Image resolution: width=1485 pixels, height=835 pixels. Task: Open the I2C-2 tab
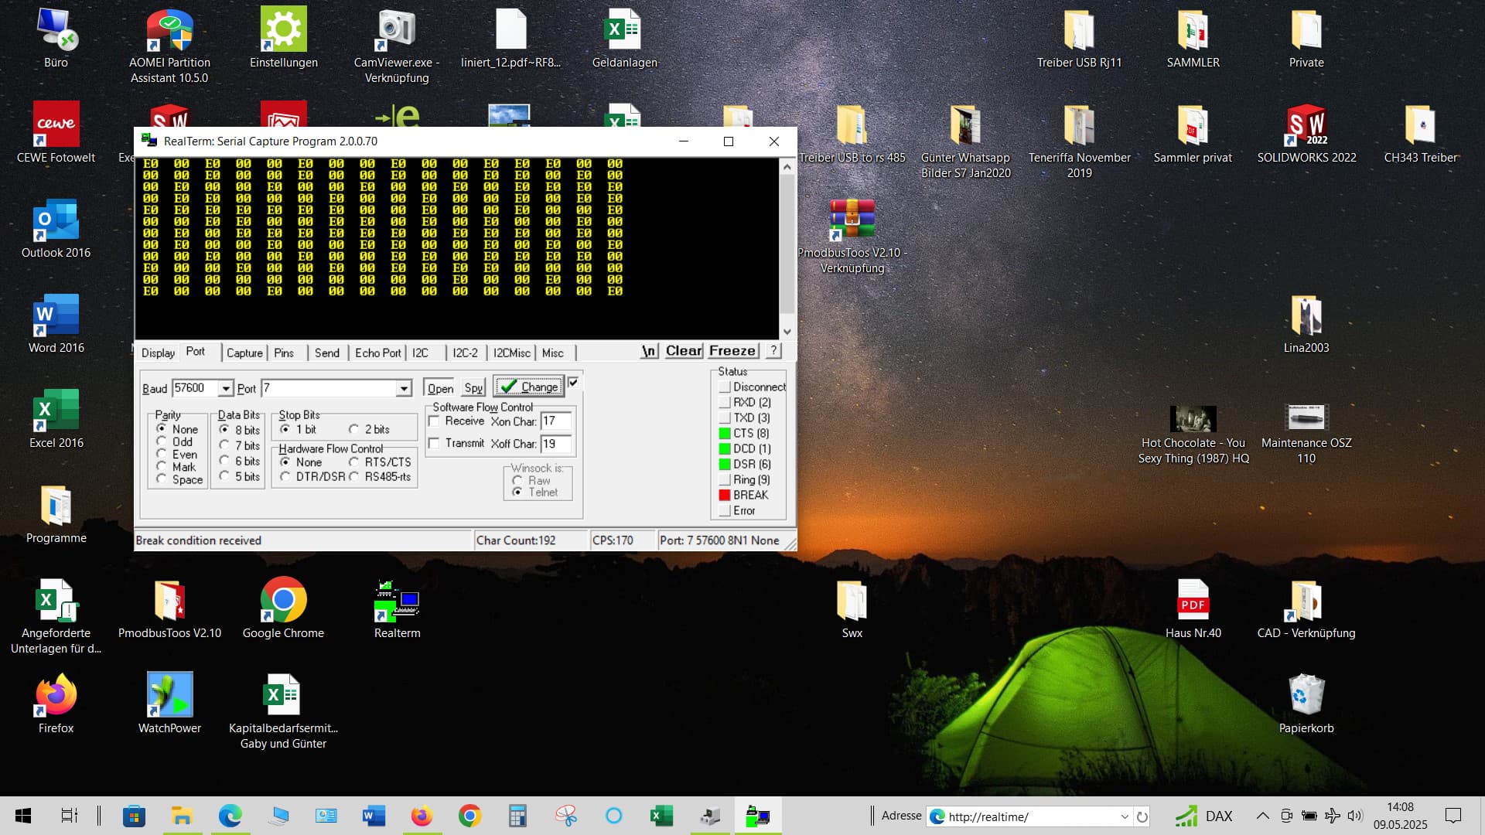coord(465,353)
